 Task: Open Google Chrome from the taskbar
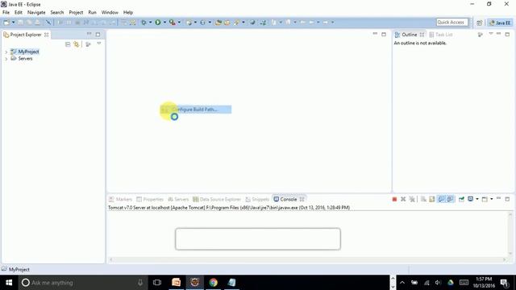click(213, 283)
